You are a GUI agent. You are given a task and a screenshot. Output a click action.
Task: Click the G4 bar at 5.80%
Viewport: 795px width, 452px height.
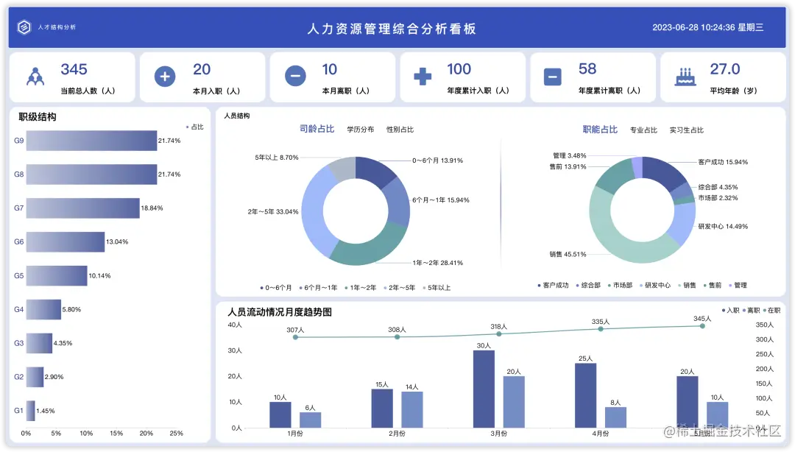[43, 309]
